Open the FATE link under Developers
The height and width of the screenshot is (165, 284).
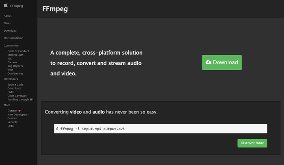11,92
